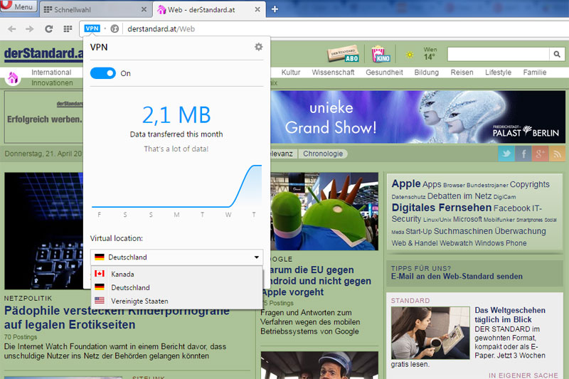Go forward using the forward arrow
Viewport: 569px width, 379px height.
click(30, 28)
